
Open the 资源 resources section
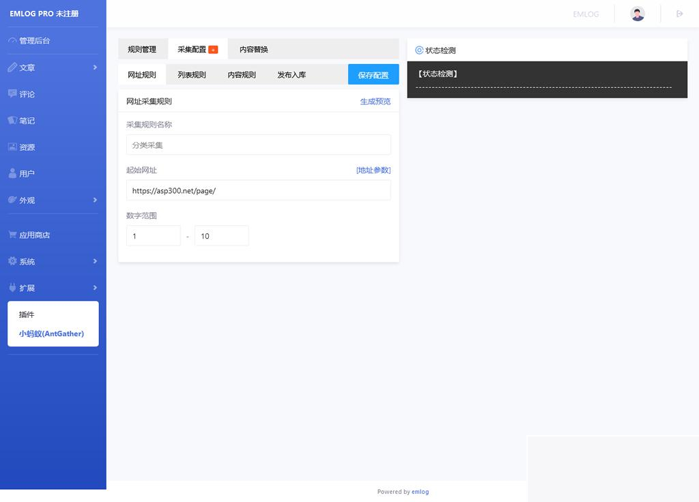[x=29, y=147]
